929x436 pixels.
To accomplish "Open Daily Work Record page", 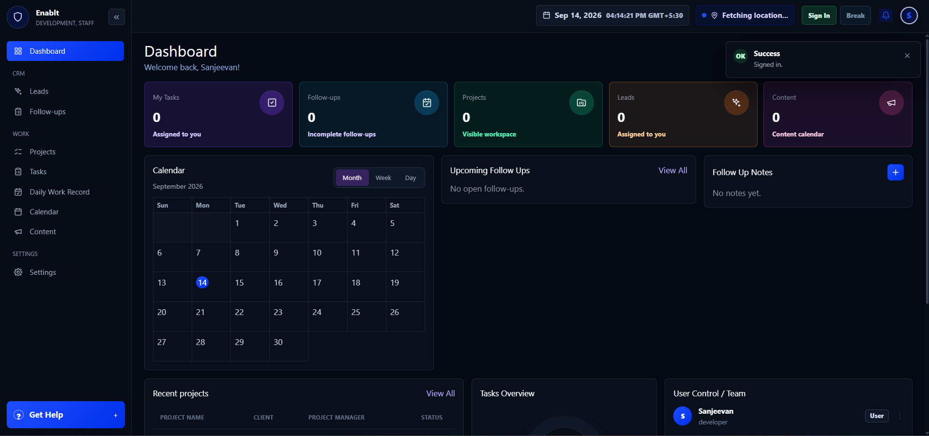I will tap(65, 192).
